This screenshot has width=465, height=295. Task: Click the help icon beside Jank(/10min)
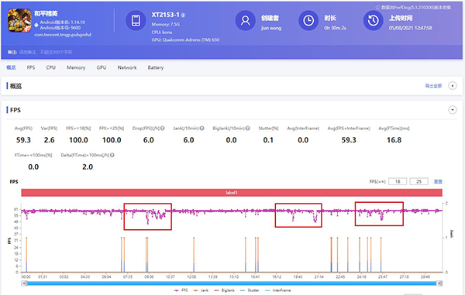click(x=202, y=129)
